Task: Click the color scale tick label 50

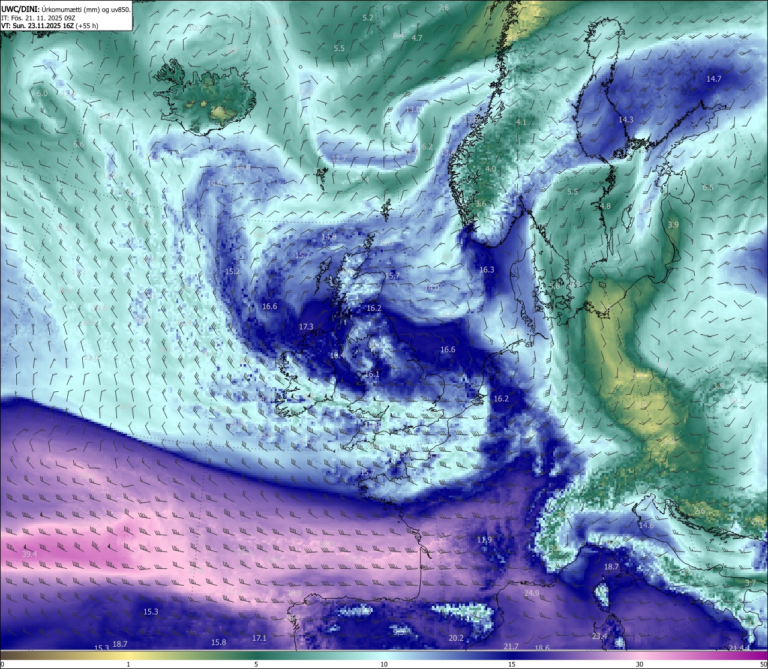Action: pos(762,664)
